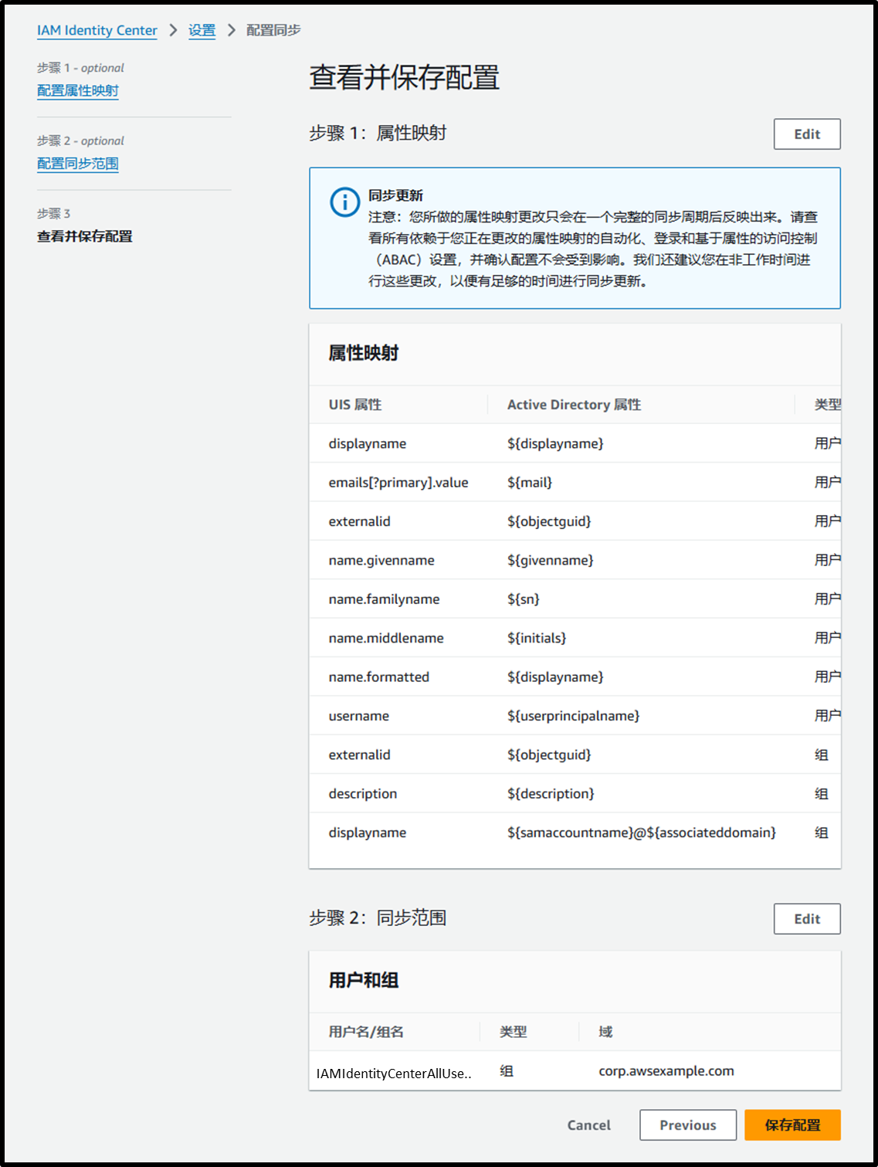Select the "name.formatted" cell
This screenshot has width=878, height=1167.
tap(379, 677)
